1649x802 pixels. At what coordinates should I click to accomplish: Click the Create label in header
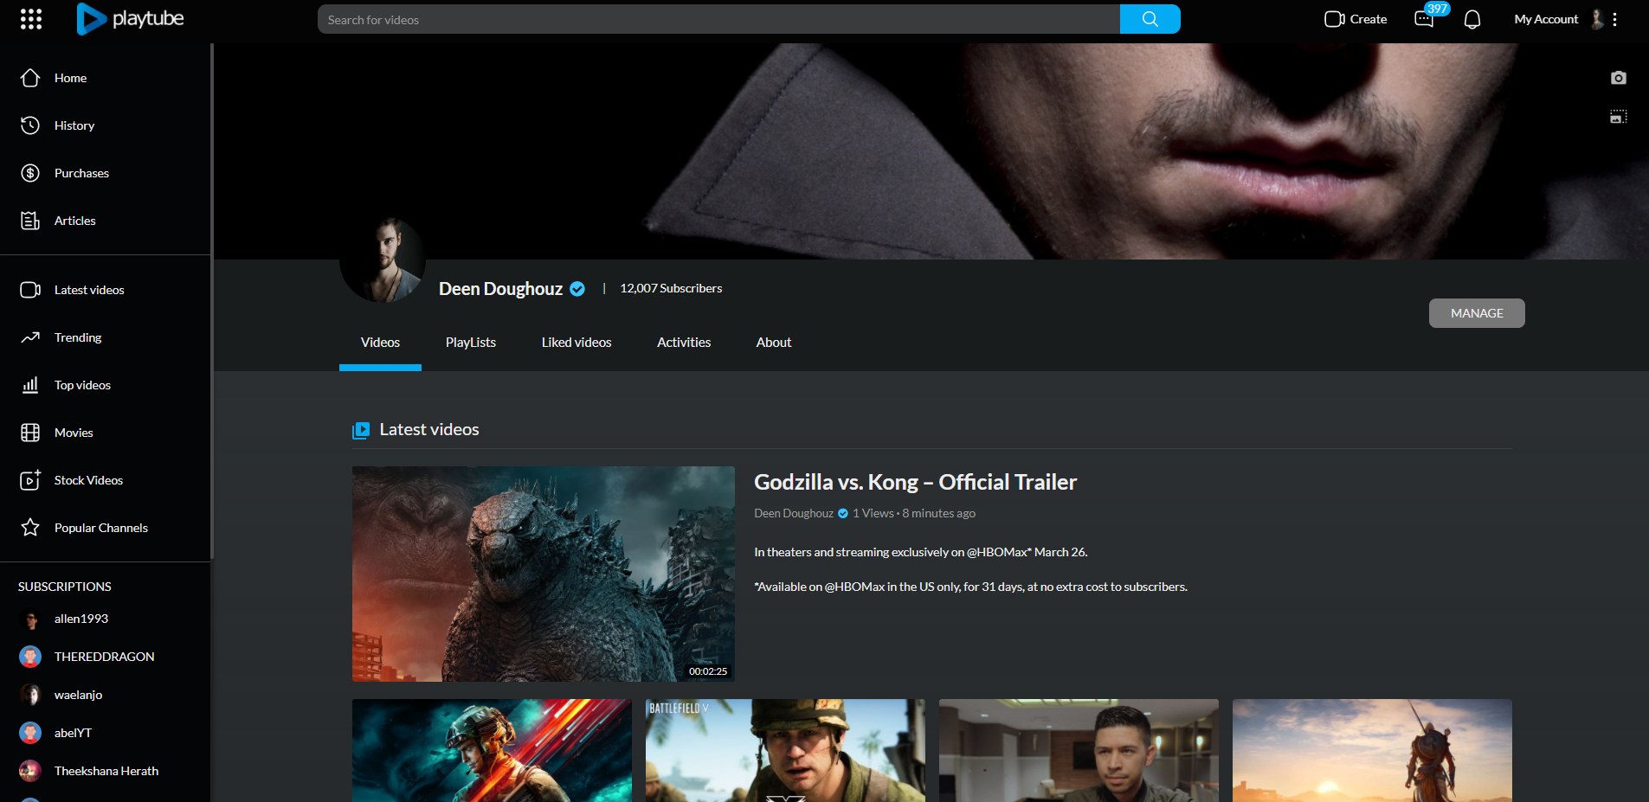point(1369,19)
